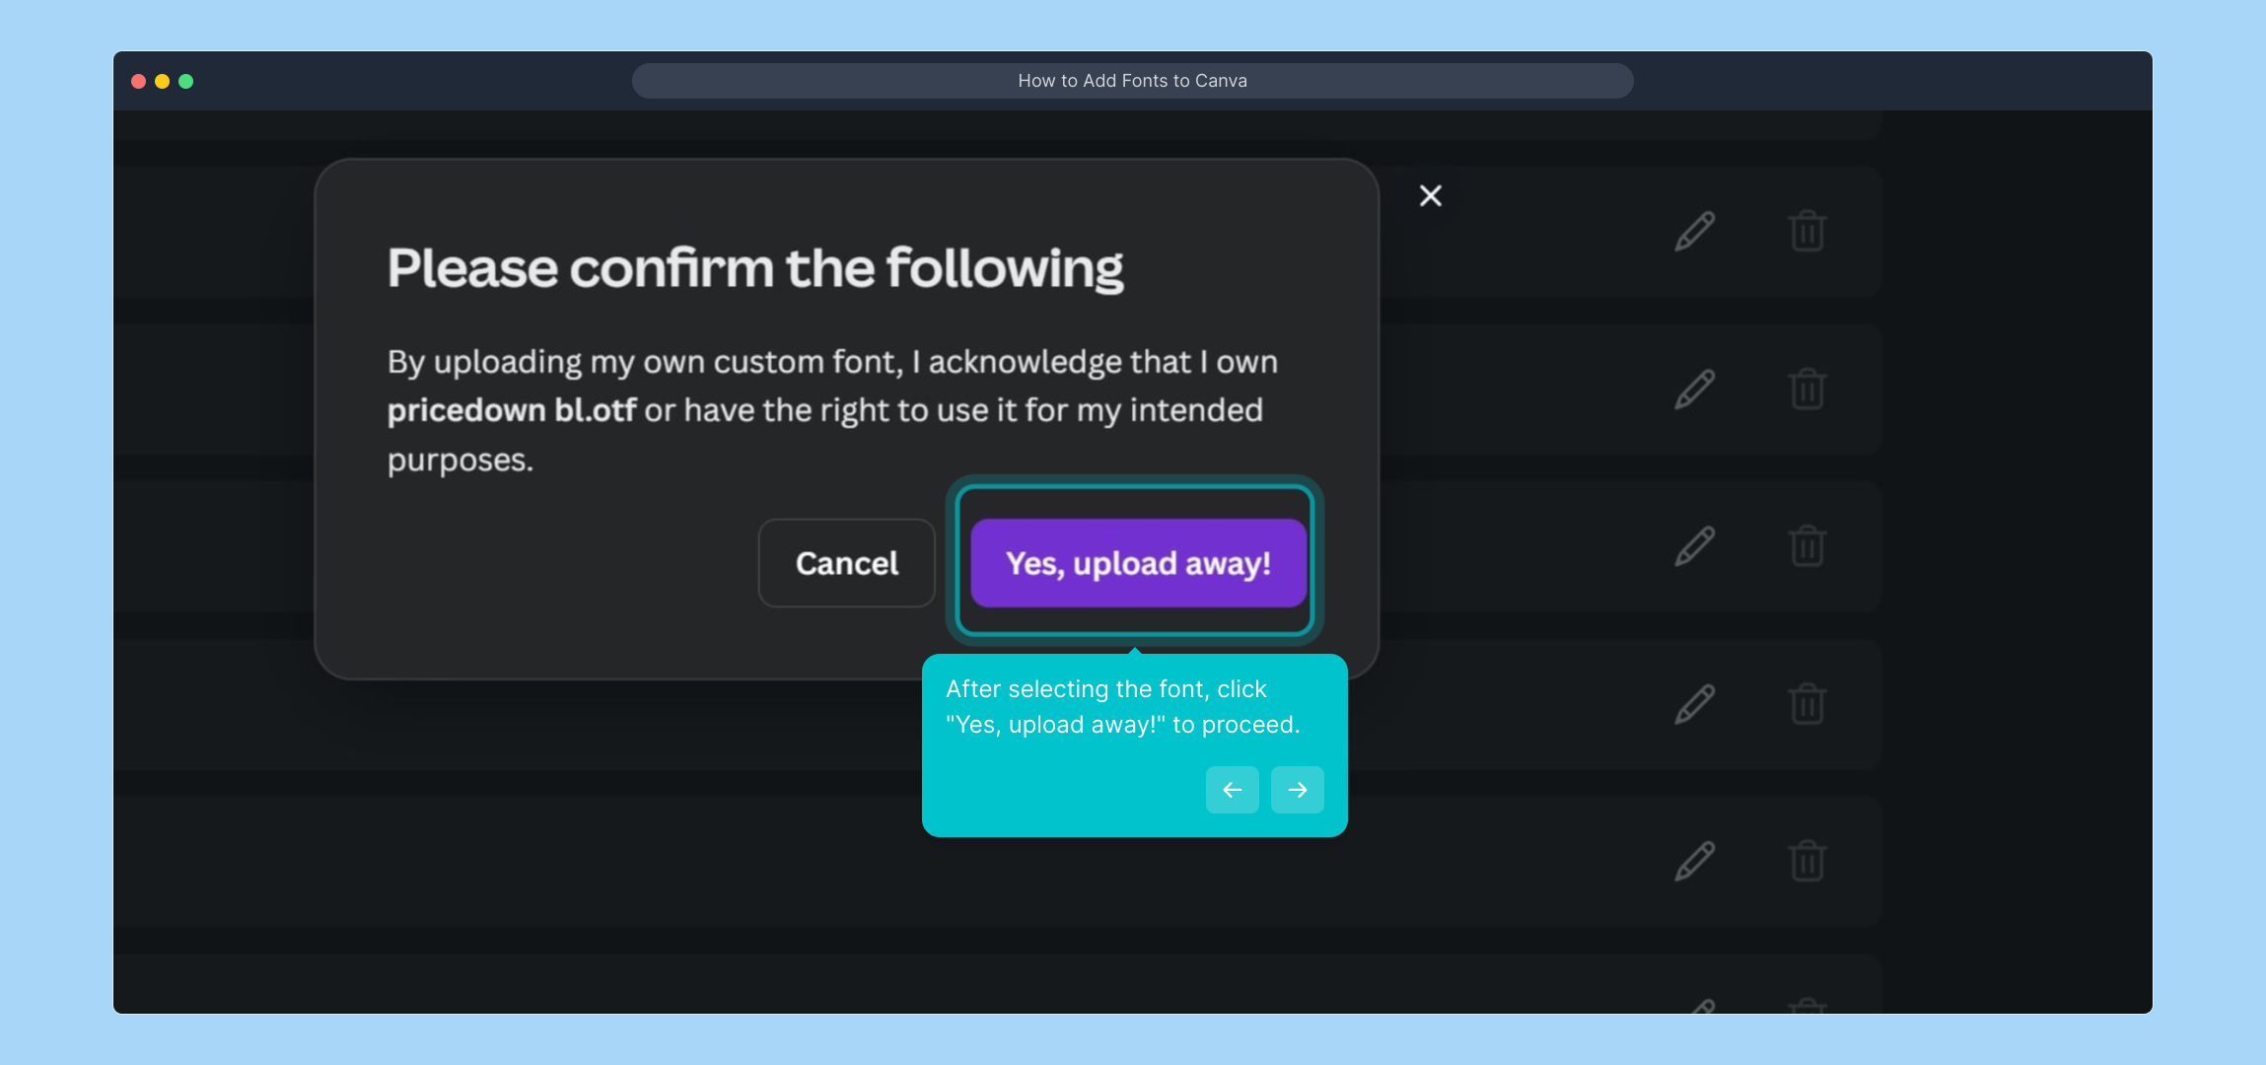Edit the third font in the list
The width and height of the screenshot is (2266, 1065).
[1693, 545]
